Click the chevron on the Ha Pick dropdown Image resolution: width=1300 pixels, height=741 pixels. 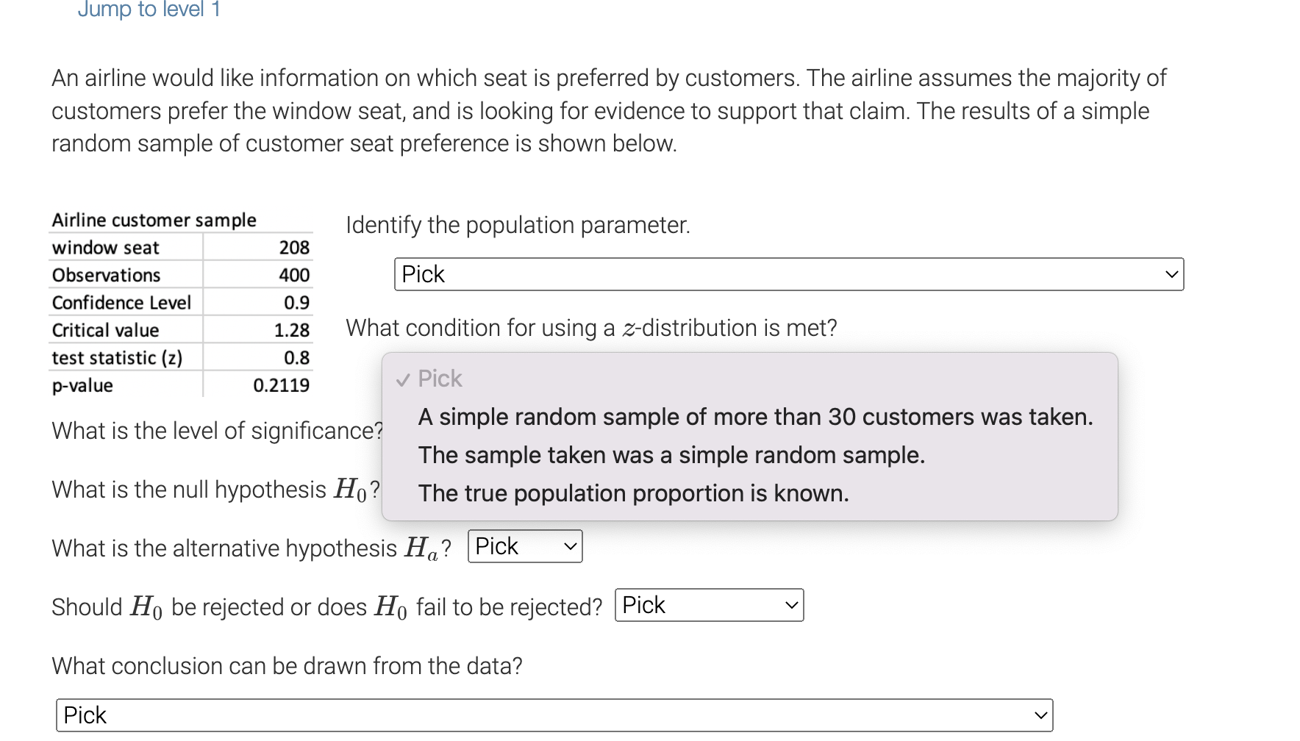pos(570,545)
